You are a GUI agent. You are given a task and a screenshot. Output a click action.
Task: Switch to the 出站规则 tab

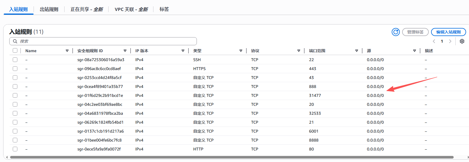[49, 9]
